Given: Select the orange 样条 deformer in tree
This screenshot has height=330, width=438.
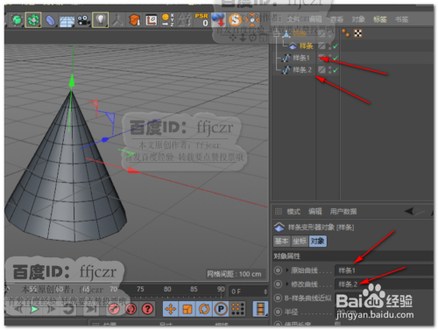Looking at the screenshot, I should 306,46.
